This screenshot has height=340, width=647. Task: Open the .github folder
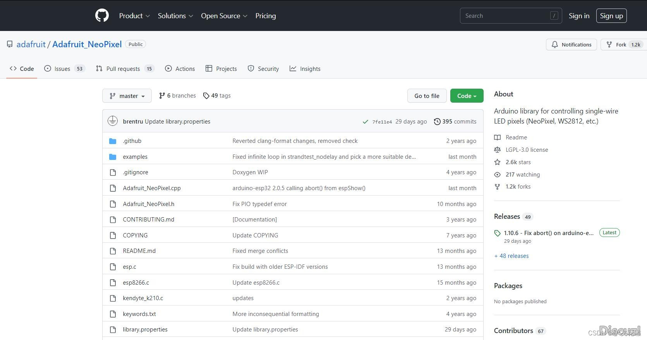(132, 141)
